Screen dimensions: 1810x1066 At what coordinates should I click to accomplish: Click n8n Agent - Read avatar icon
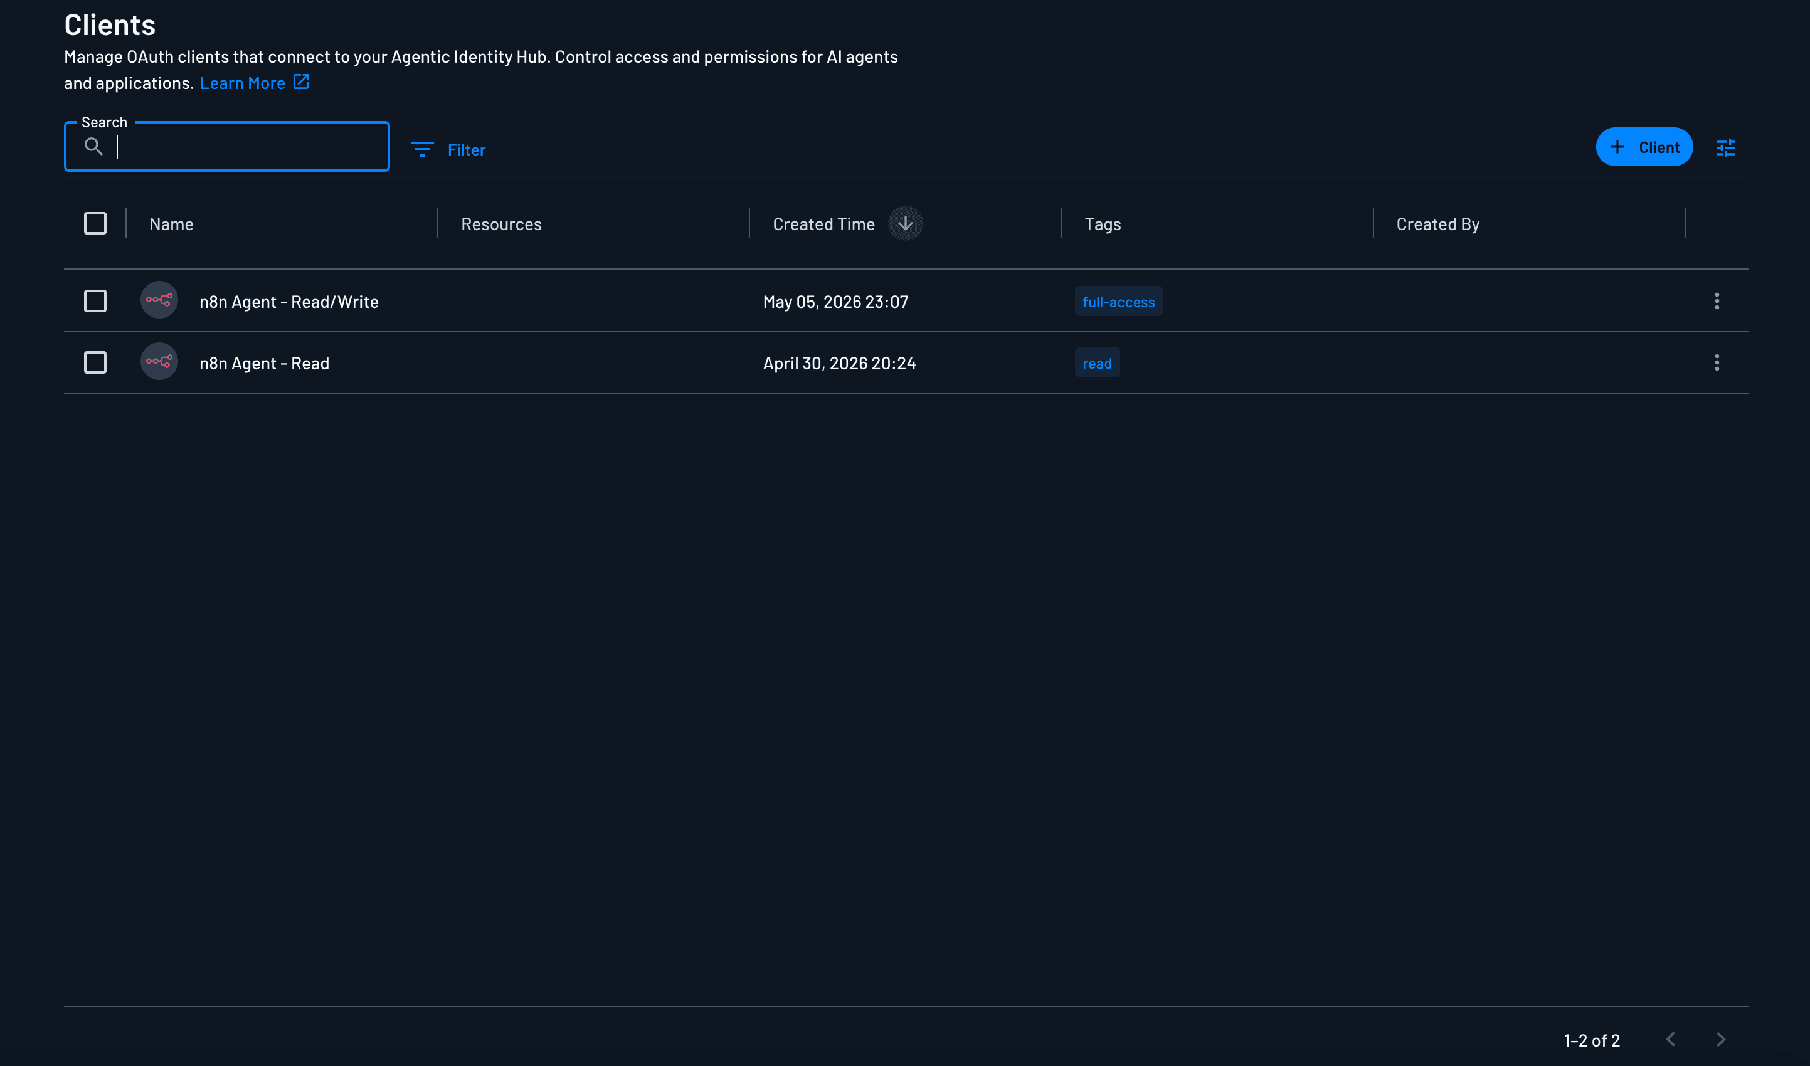(x=159, y=361)
